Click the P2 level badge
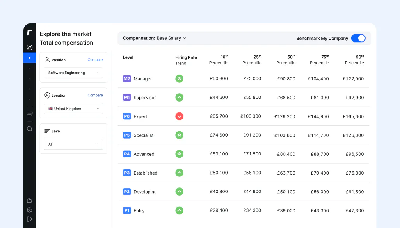 (x=127, y=192)
